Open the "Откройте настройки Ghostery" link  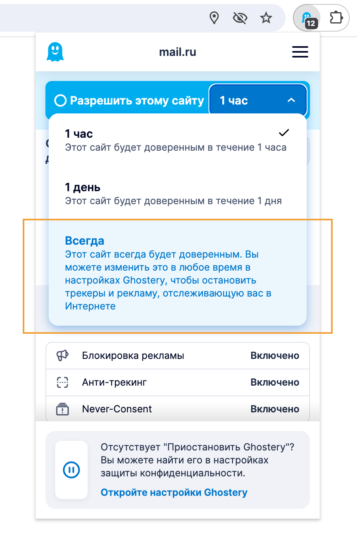[x=174, y=493]
